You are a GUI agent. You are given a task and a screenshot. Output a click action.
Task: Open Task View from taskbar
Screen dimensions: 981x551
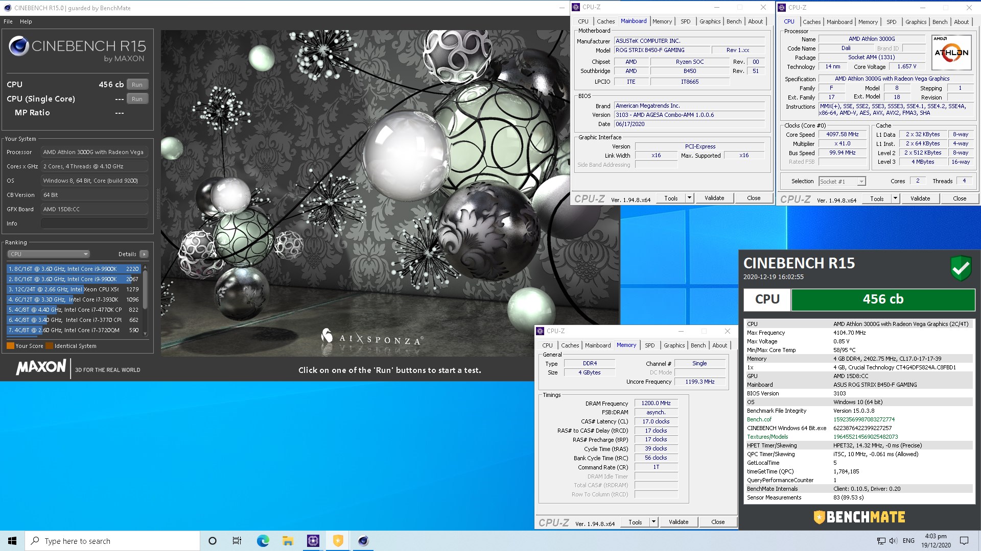pos(237,541)
